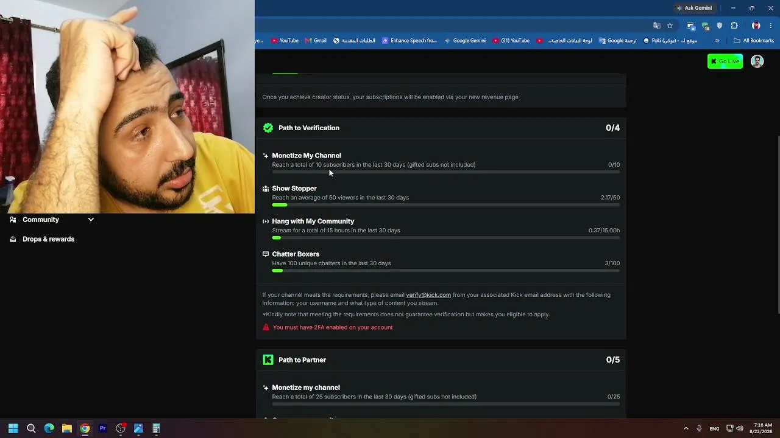Open the Gmail bookmark
780x438 pixels.
316,41
